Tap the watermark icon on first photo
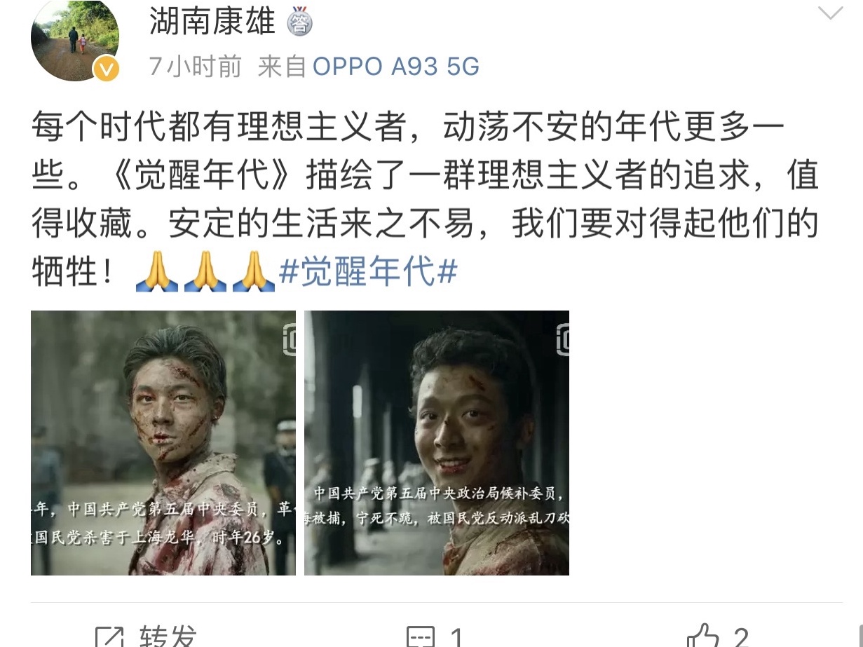The width and height of the screenshot is (863, 647). 288,340
